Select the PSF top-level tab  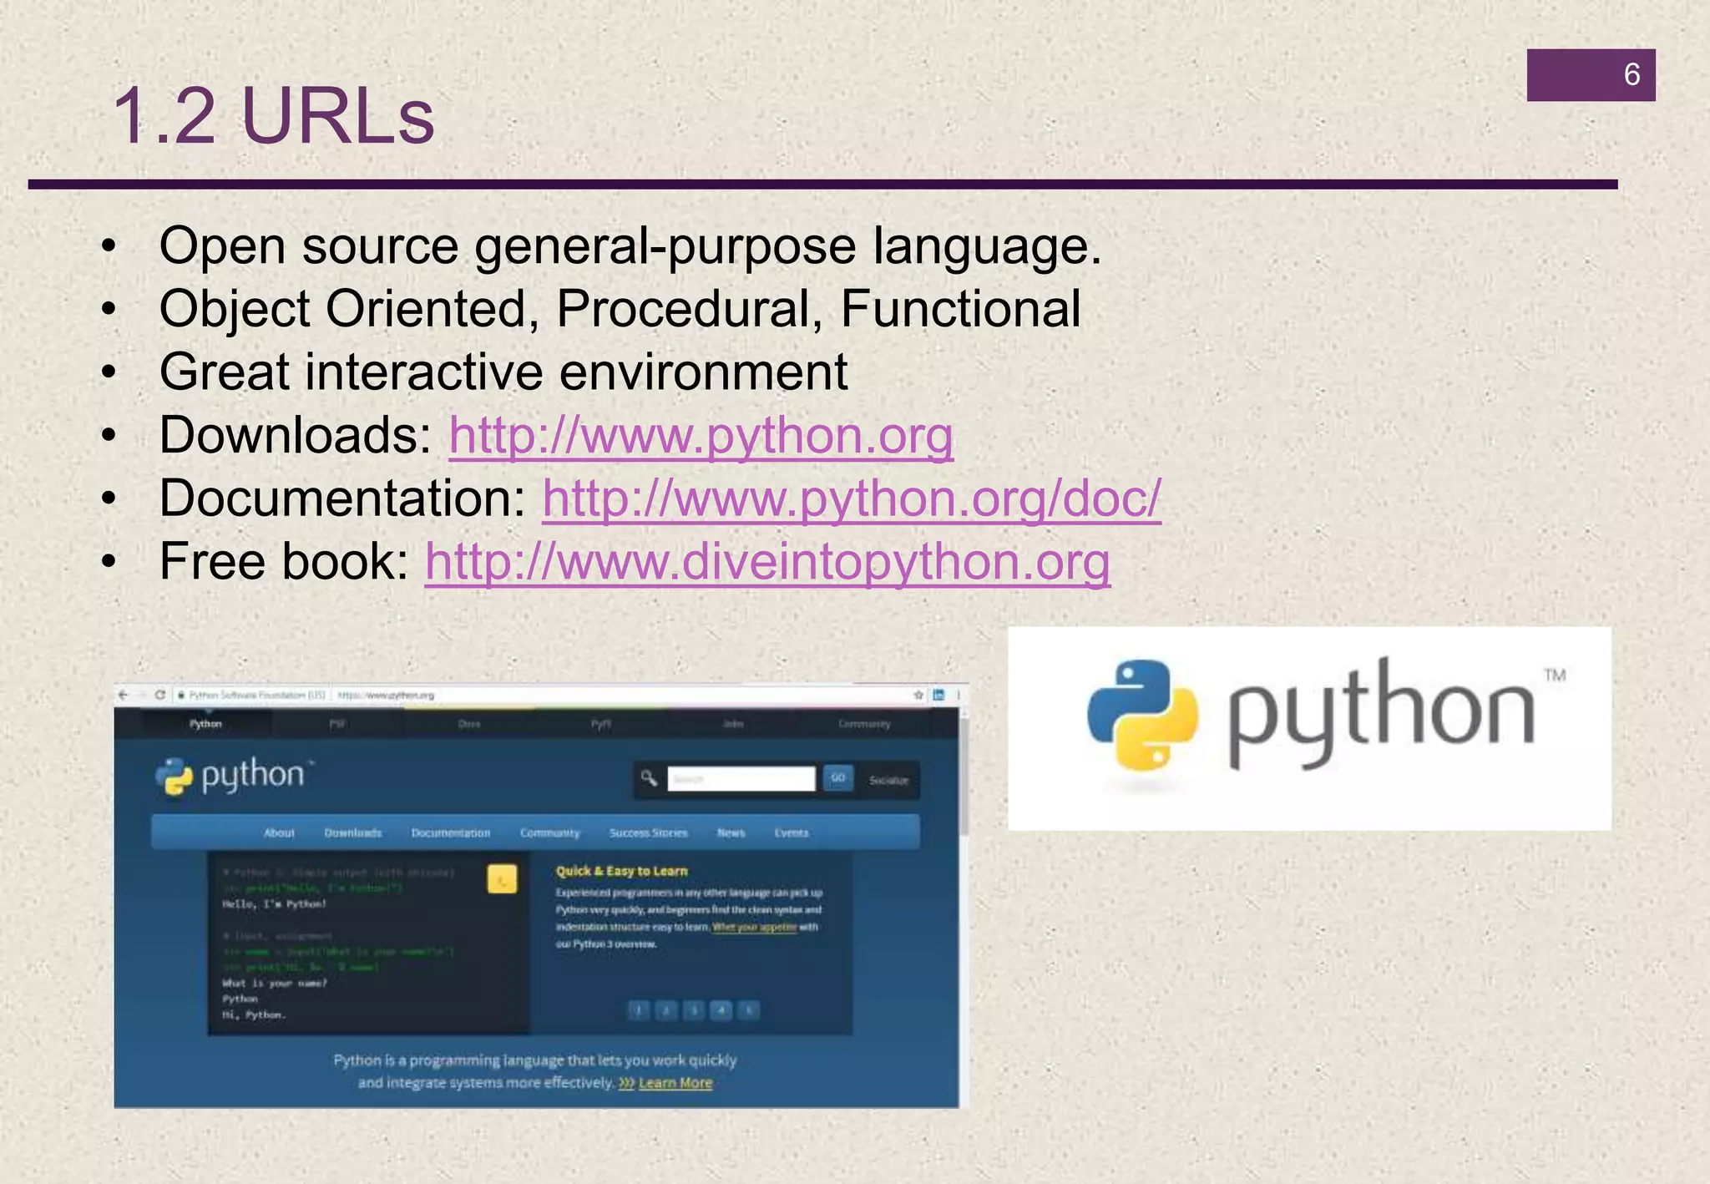337,724
